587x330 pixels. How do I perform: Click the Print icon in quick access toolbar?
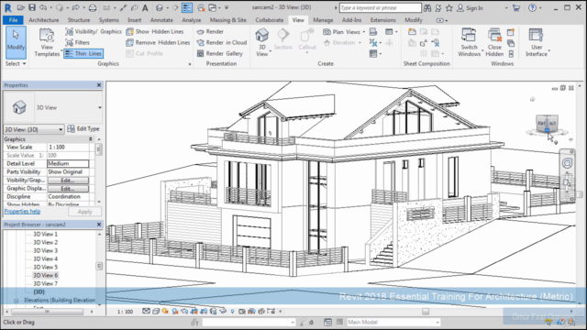click(x=92, y=7)
